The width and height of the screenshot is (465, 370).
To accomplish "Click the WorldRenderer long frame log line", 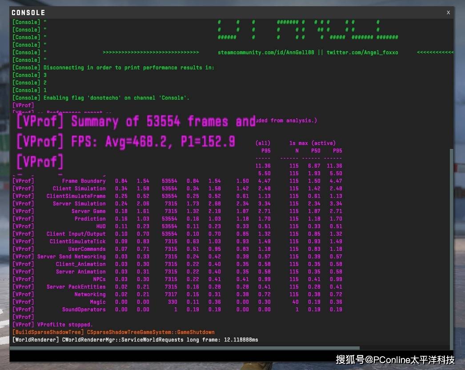I will (x=136, y=340).
